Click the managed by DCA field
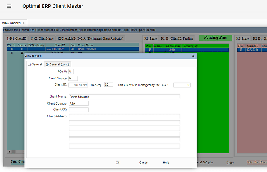Image resolution: width=267 pixels, height=172 pixels. pyautogui.click(x=182, y=85)
